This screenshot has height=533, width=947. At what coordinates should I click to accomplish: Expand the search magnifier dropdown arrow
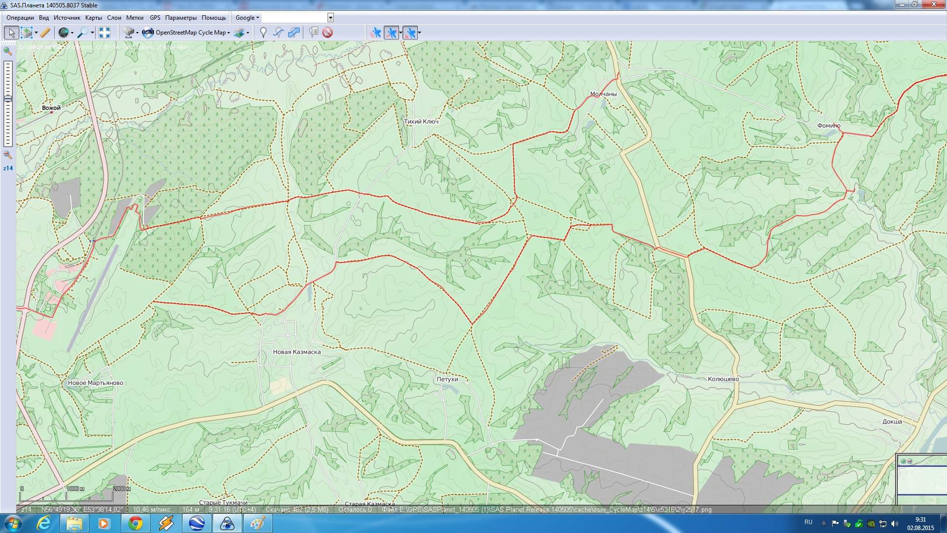coord(92,33)
